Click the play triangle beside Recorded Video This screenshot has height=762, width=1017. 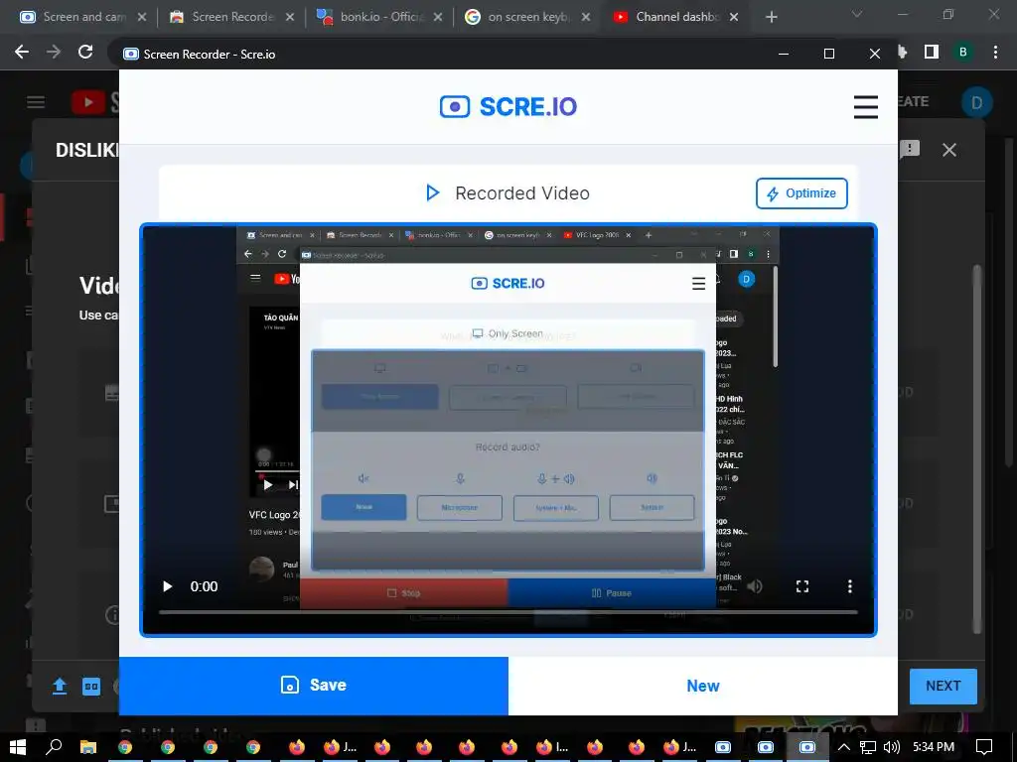pos(433,193)
